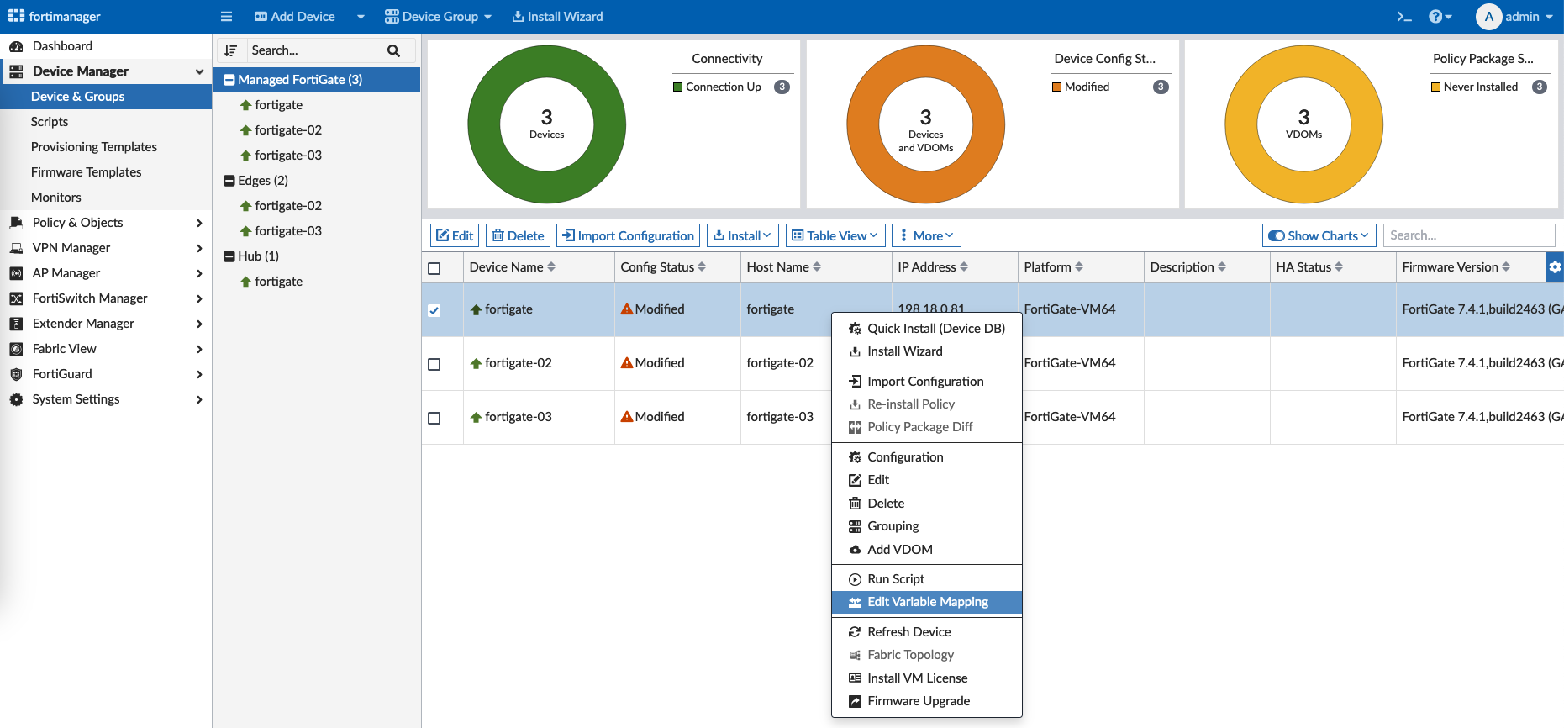Open the fortimanager app grid icon
Image resolution: width=1564 pixels, height=728 pixels.
(x=16, y=16)
